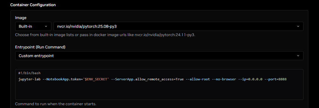This screenshot has width=319, height=108.
Task: Click the Entrypoint (Run Command) label
Action: [40, 47]
